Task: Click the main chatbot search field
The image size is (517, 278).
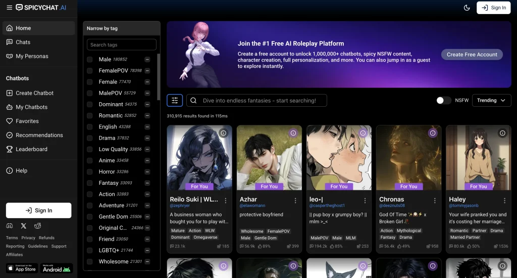Action: (x=256, y=100)
